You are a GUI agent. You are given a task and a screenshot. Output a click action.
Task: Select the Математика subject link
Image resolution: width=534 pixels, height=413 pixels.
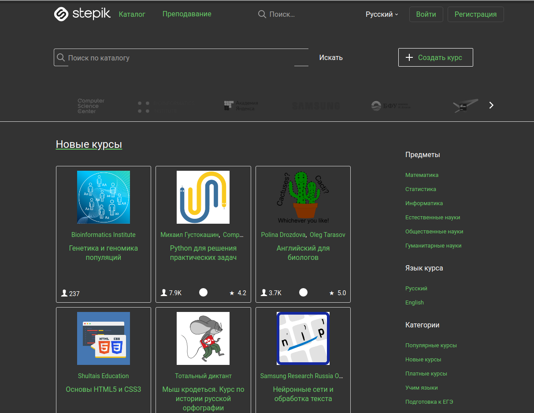pos(422,175)
